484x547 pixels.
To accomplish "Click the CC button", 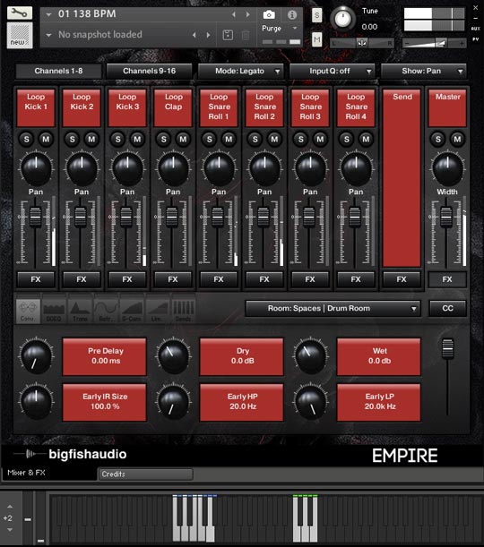I will click(447, 308).
